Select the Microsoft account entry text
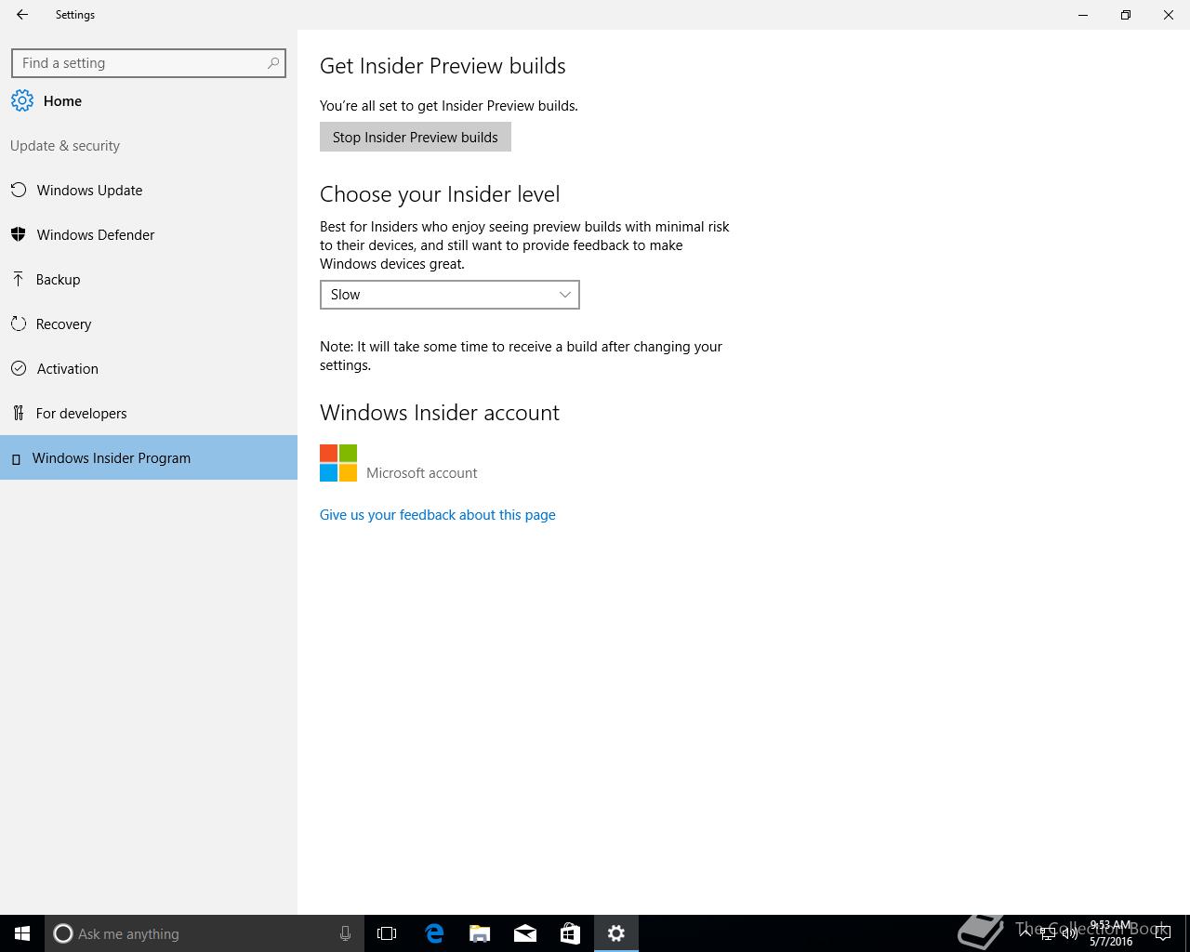Viewport: 1190px width, 952px height. pyautogui.click(x=422, y=473)
